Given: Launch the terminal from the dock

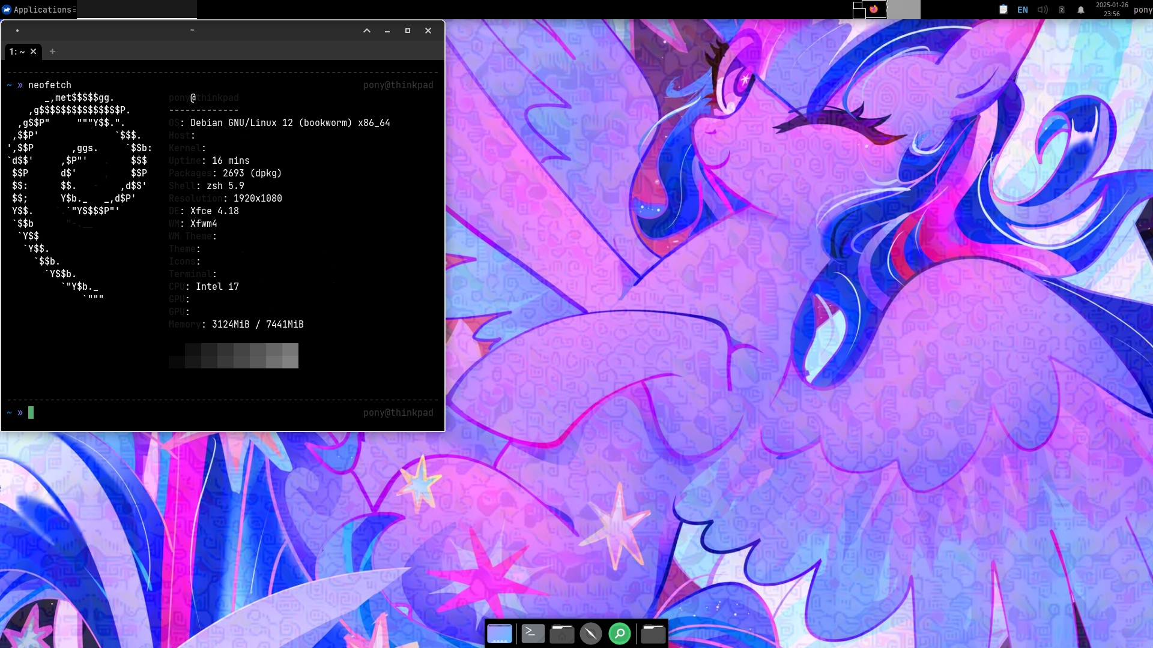Looking at the screenshot, I should (533, 634).
